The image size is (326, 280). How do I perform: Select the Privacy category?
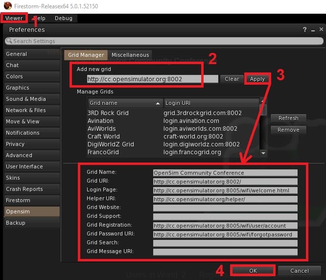pyautogui.click(x=32, y=144)
